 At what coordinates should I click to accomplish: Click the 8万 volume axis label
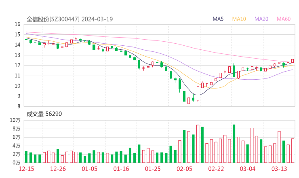[x=17, y=129]
